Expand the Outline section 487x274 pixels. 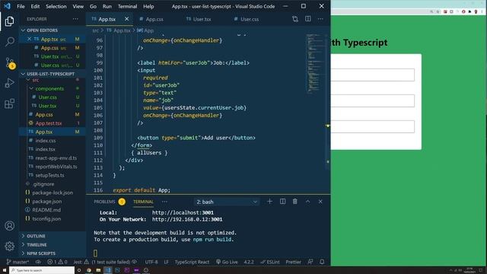point(36,236)
